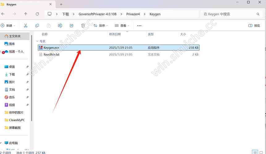Go back to the previous folder
The height and width of the screenshot is (154, 266).
[x=3, y=14]
